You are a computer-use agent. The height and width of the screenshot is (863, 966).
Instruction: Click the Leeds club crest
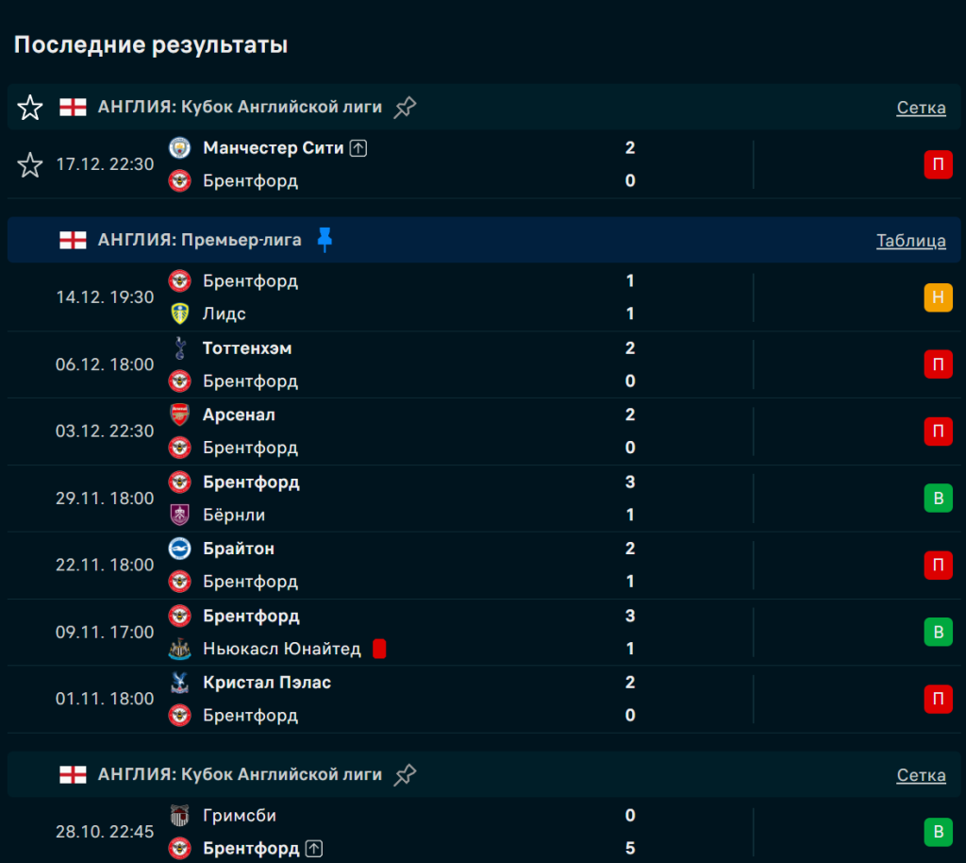(179, 313)
